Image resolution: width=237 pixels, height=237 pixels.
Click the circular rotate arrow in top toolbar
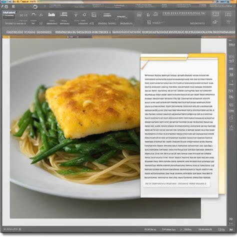(x=35, y=7)
